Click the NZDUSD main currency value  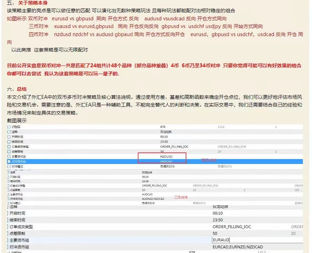pos(166,157)
